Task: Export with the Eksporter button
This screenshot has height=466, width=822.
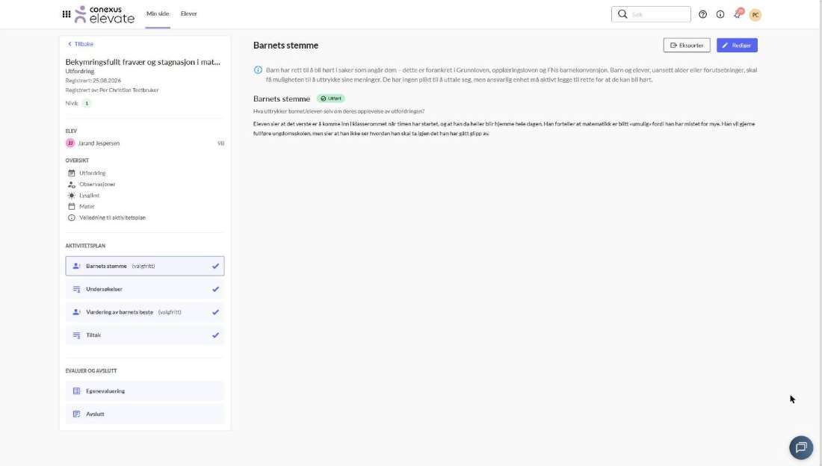Action: 687,45
